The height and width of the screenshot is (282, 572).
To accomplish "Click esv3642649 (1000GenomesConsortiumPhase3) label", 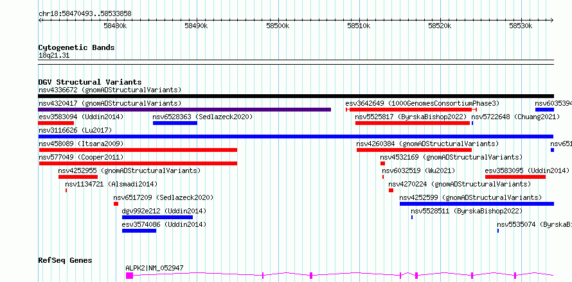I will tap(422, 103).
